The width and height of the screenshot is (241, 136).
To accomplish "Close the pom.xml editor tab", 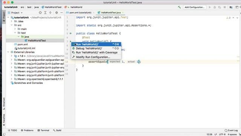I will 94,12.
